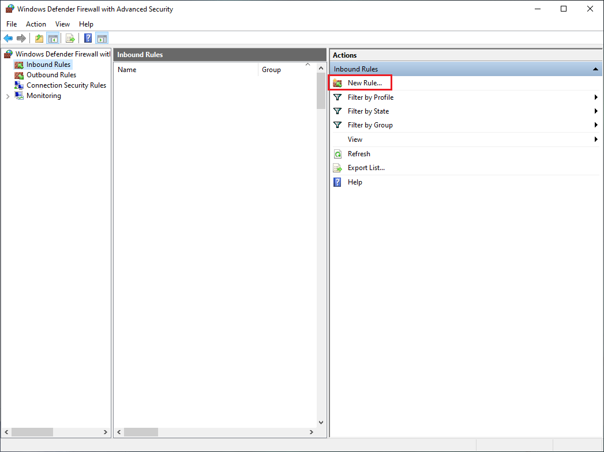Screen dimensions: 604x452
Task: Click the Connection Security Rules icon
Action: point(19,85)
